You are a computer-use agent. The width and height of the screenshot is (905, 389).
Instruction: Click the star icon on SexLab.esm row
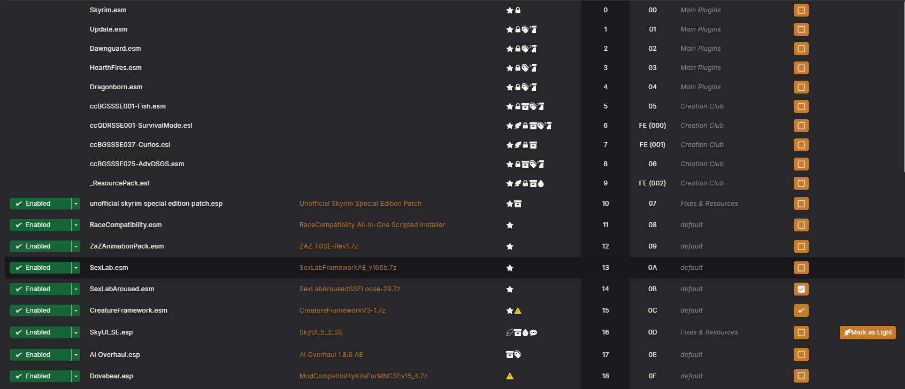(x=510, y=268)
